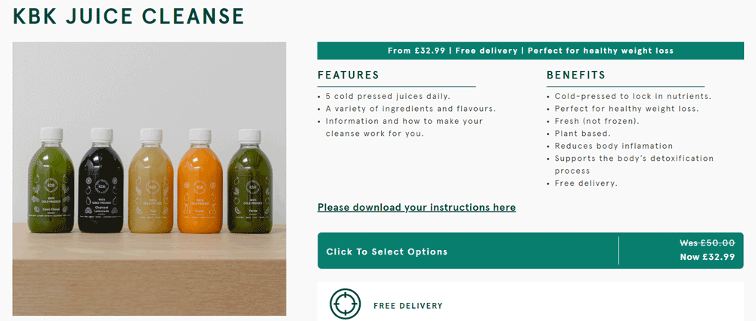Click the green promo banner From £32.99
Viewport: 756px width, 321px height.
point(531,51)
